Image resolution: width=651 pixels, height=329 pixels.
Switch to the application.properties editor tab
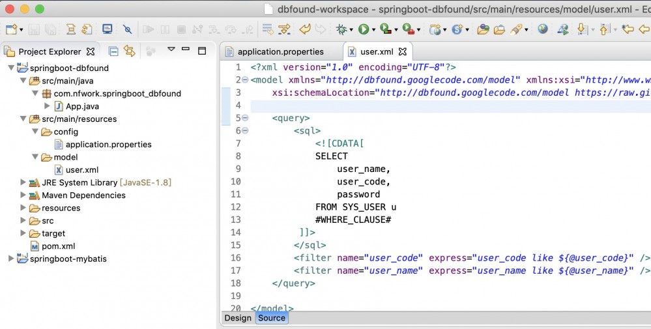click(x=280, y=51)
